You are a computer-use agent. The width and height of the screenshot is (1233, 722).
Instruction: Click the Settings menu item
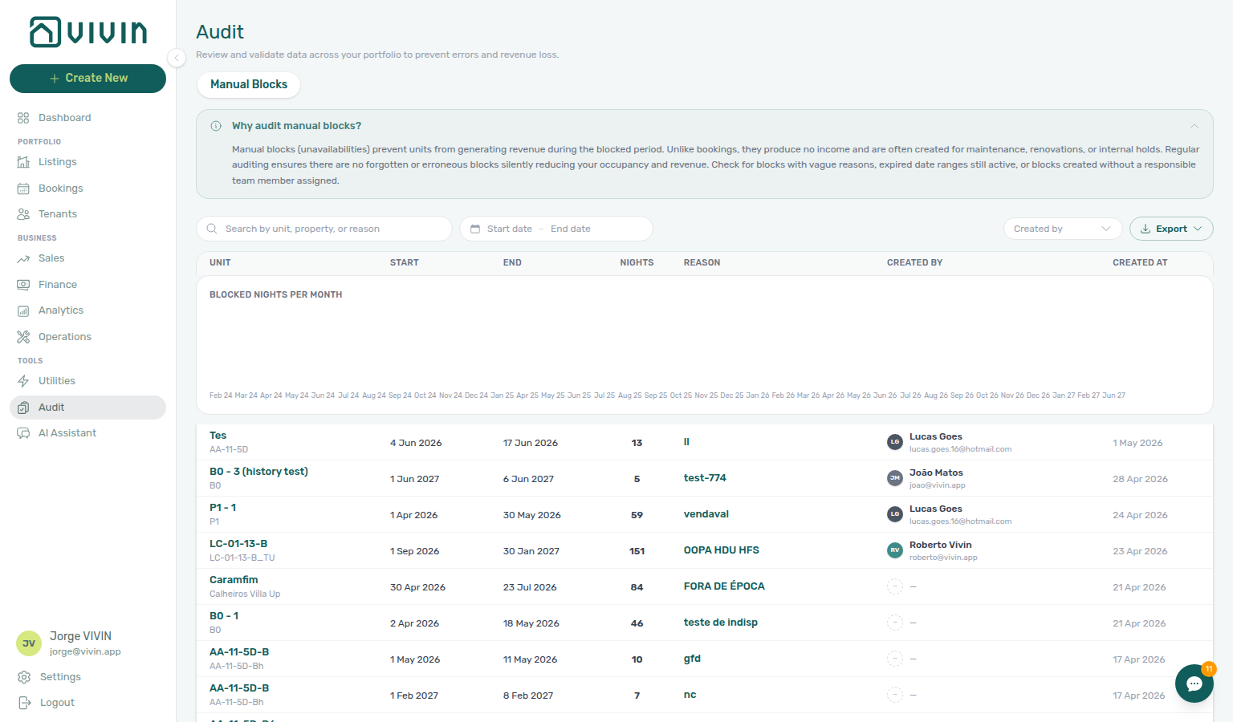click(x=60, y=677)
